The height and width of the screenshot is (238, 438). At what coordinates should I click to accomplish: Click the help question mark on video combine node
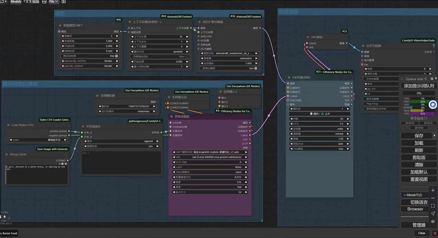433,46
